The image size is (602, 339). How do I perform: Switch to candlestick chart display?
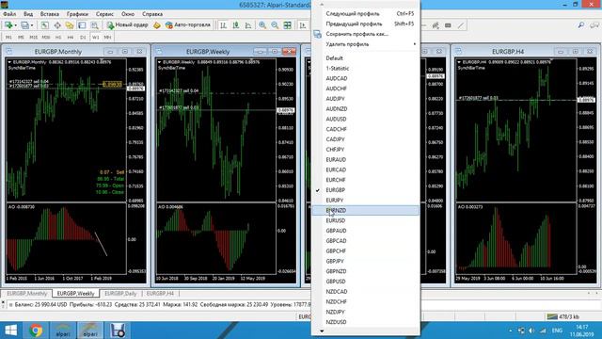236,25
